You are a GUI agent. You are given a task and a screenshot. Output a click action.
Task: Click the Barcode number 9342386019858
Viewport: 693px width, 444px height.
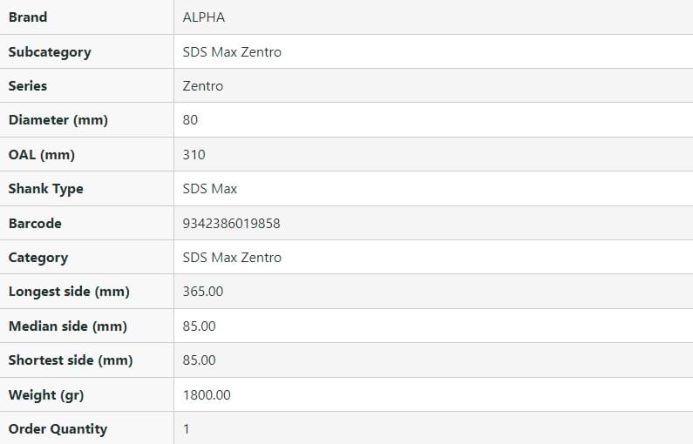coord(231,224)
